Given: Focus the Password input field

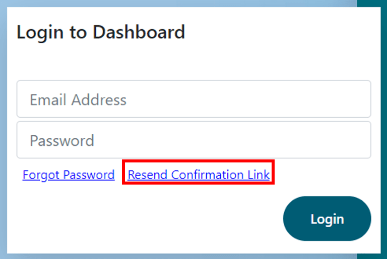Looking at the screenshot, I should tap(193, 140).
